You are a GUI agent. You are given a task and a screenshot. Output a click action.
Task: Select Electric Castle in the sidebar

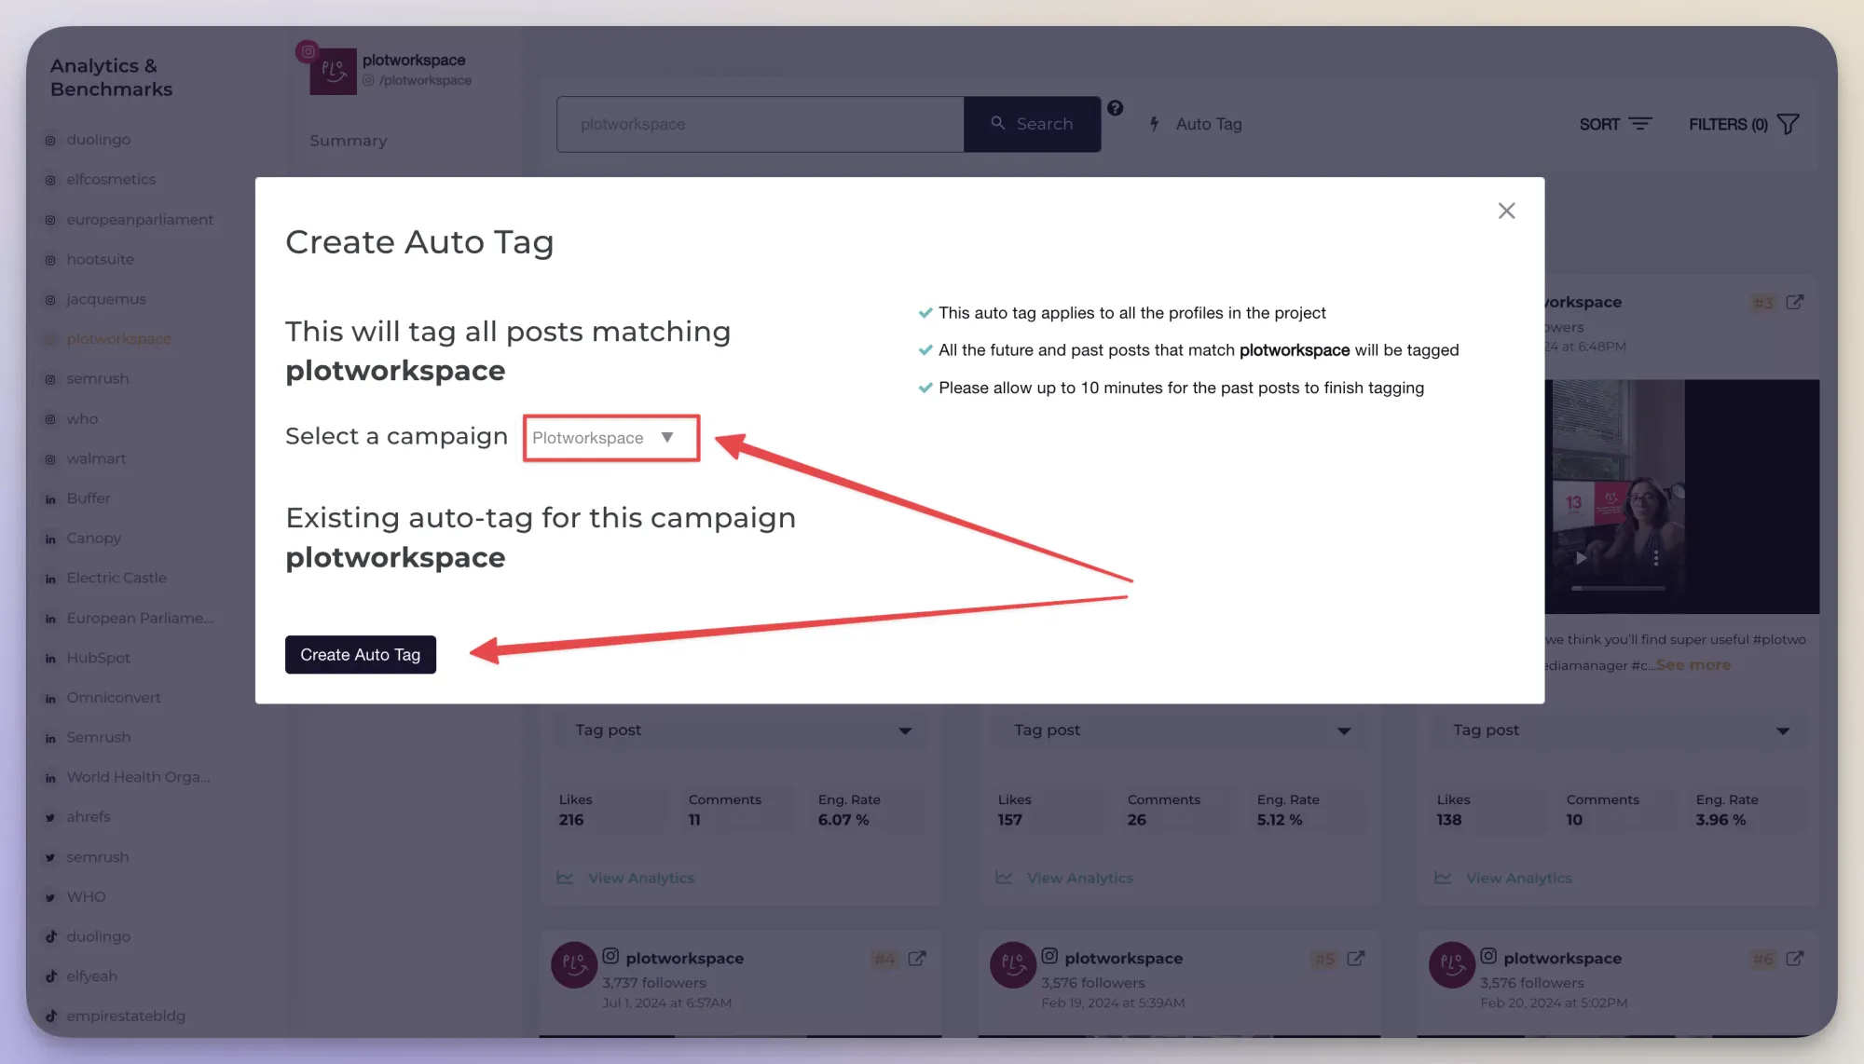pyautogui.click(x=116, y=579)
